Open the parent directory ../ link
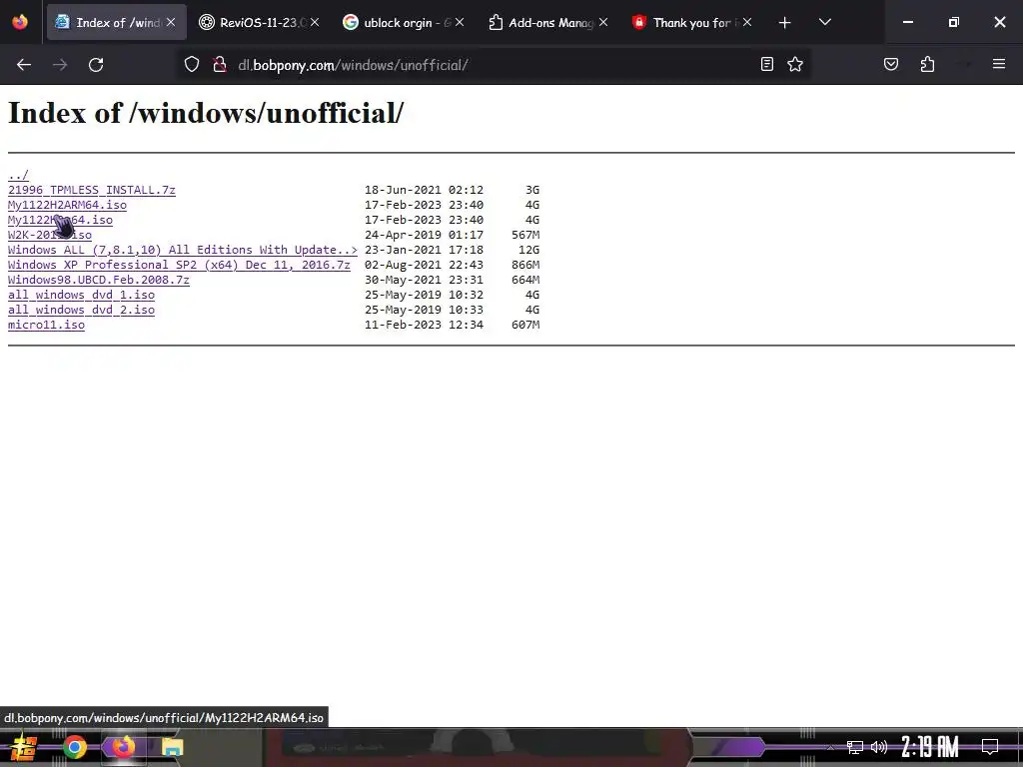The image size is (1023, 767). (18, 175)
